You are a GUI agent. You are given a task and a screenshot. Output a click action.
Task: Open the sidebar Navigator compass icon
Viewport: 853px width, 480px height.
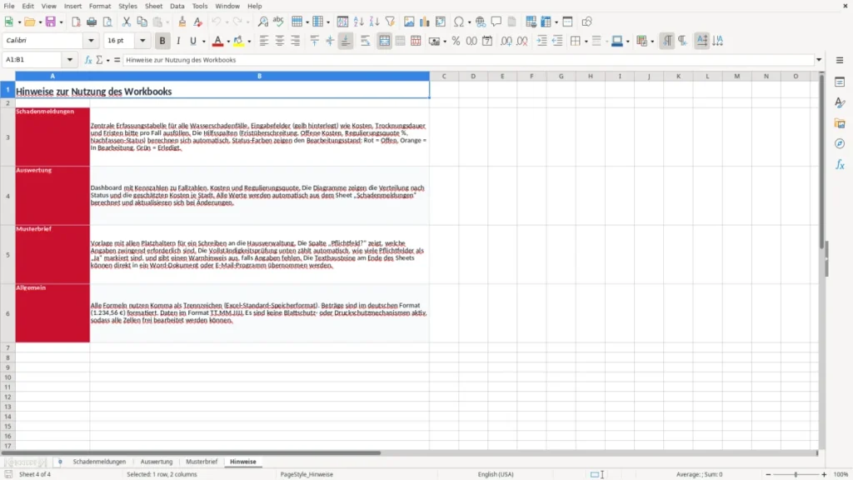tap(840, 143)
